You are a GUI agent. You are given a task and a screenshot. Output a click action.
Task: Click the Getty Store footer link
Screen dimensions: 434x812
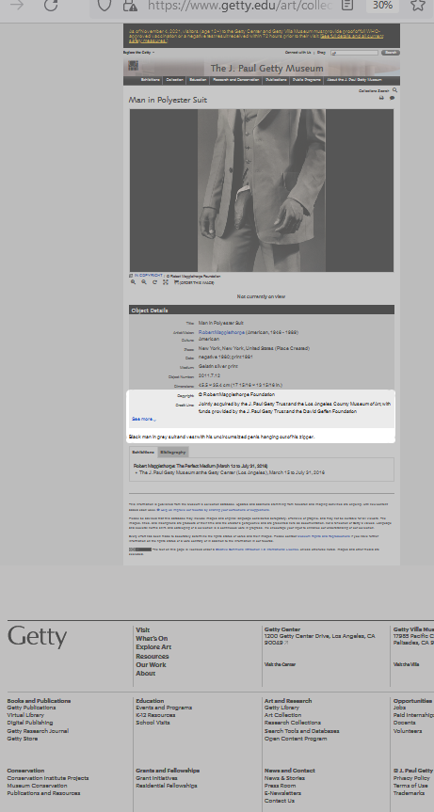pyautogui.click(x=23, y=739)
